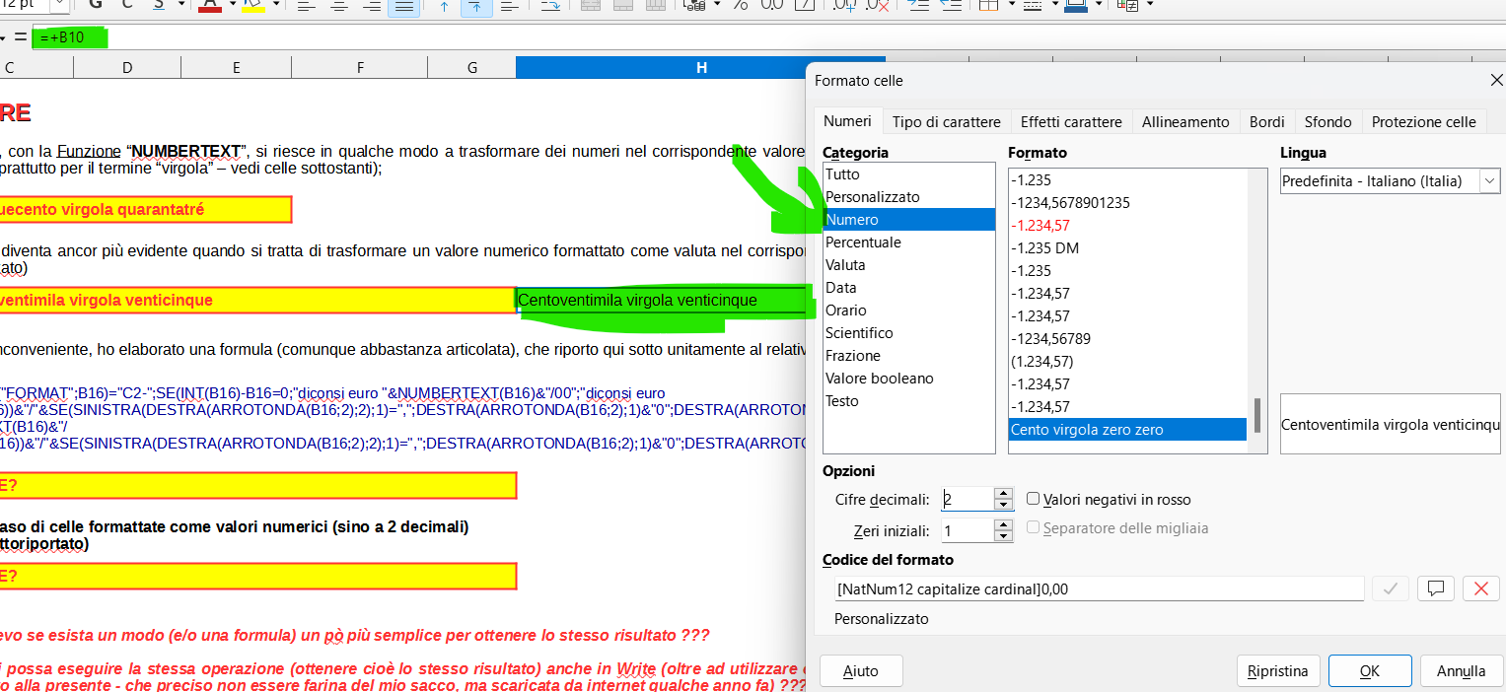Viewport: 1506px width, 692px height.
Task: Increase the Cifre decimali value
Action: click(x=1004, y=494)
